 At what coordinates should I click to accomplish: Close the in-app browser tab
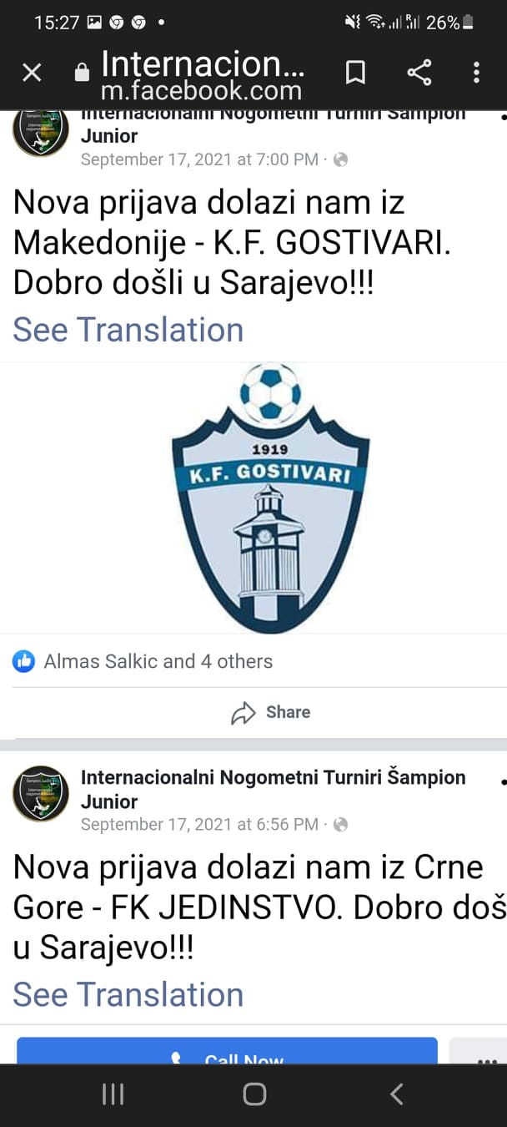[x=32, y=73]
